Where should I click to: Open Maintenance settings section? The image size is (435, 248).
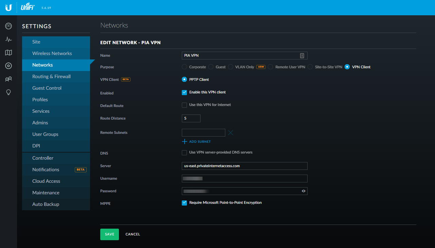[56, 193]
